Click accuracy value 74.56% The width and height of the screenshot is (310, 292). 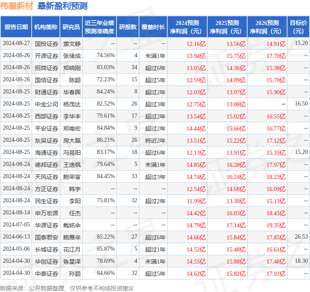pyautogui.click(x=106, y=55)
